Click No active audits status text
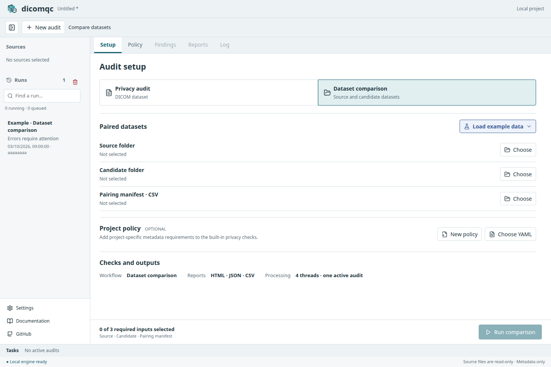 pos(42,351)
